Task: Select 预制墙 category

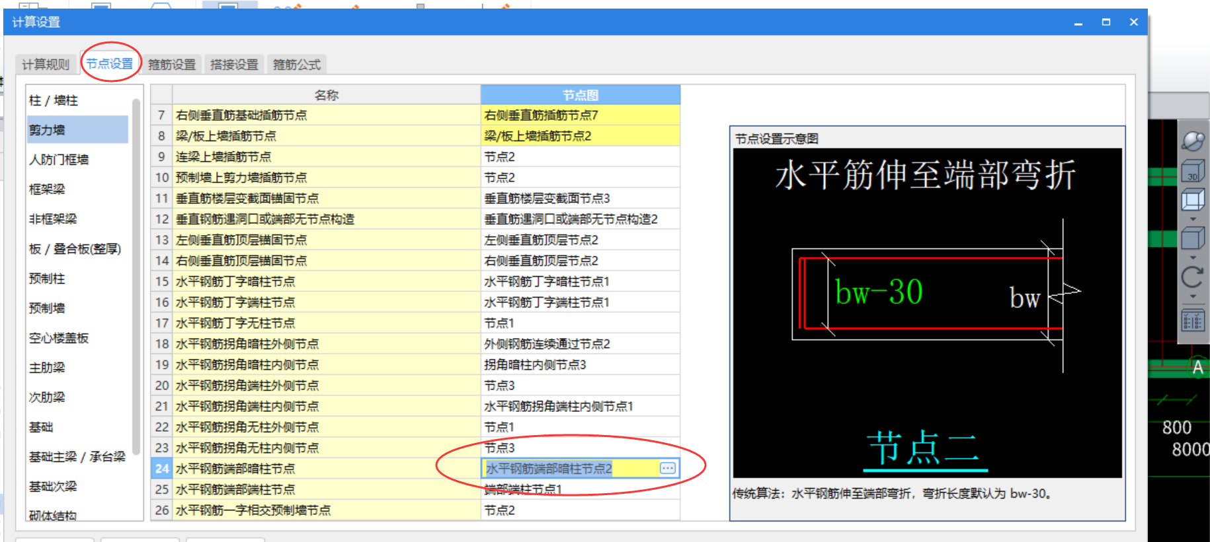Action: pos(77,308)
